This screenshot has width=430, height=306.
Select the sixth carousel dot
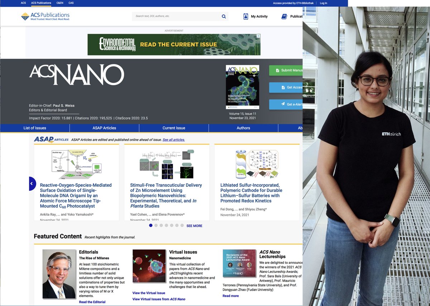pos(177,225)
